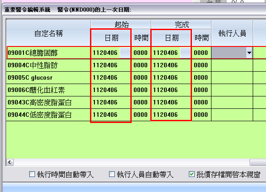This screenshot has width=266, height=192.
Task: Expand the 執行人員 dropdown arrow
Action: [x=249, y=53]
